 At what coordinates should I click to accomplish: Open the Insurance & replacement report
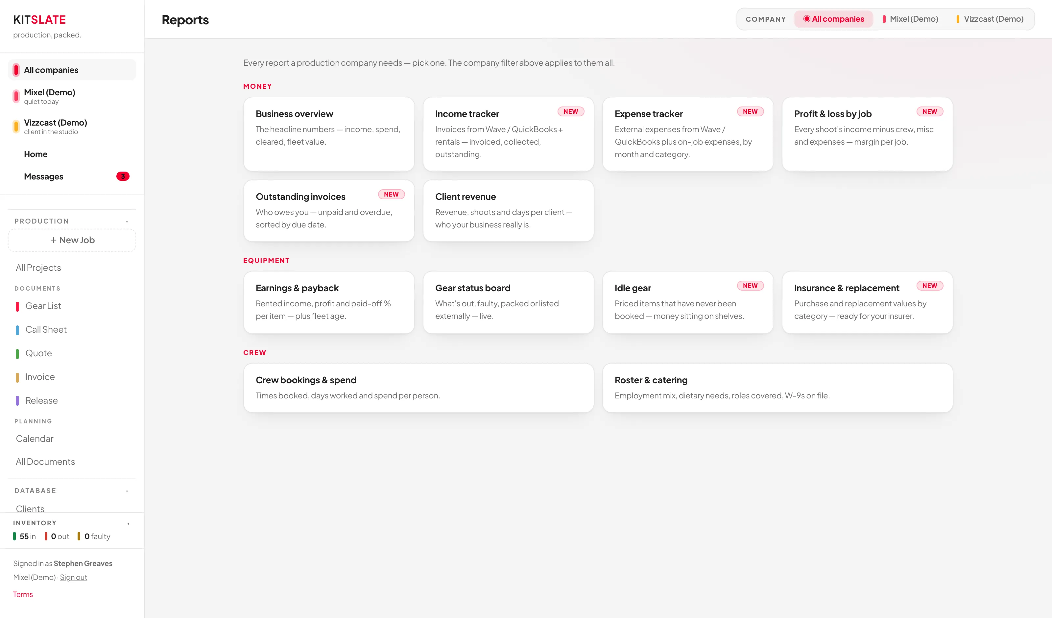[868, 302]
